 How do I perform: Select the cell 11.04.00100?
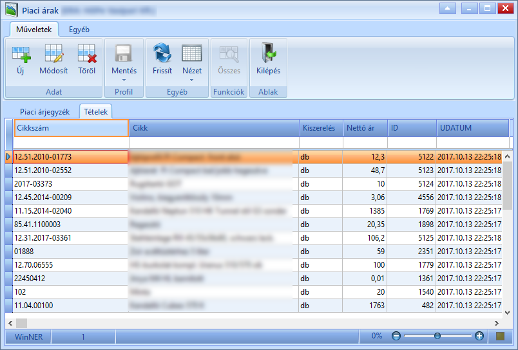(x=70, y=306)
